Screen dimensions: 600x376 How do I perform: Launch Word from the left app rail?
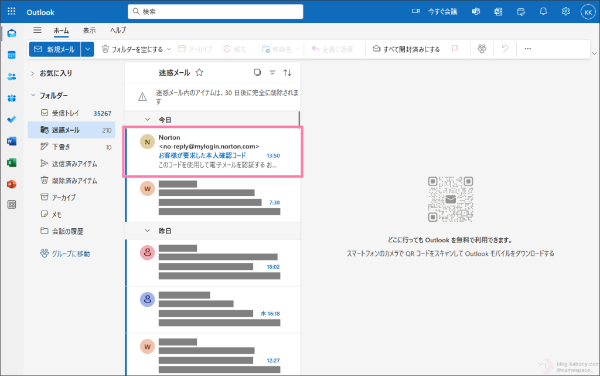point(12,141)
